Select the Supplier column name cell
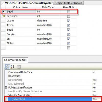This screenshot has height=102, width=102. tap(21, 34)
